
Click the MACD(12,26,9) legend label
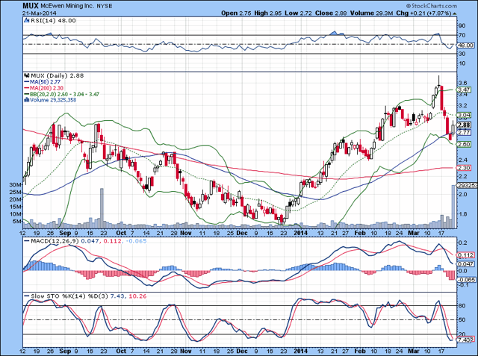click(55, 241)
